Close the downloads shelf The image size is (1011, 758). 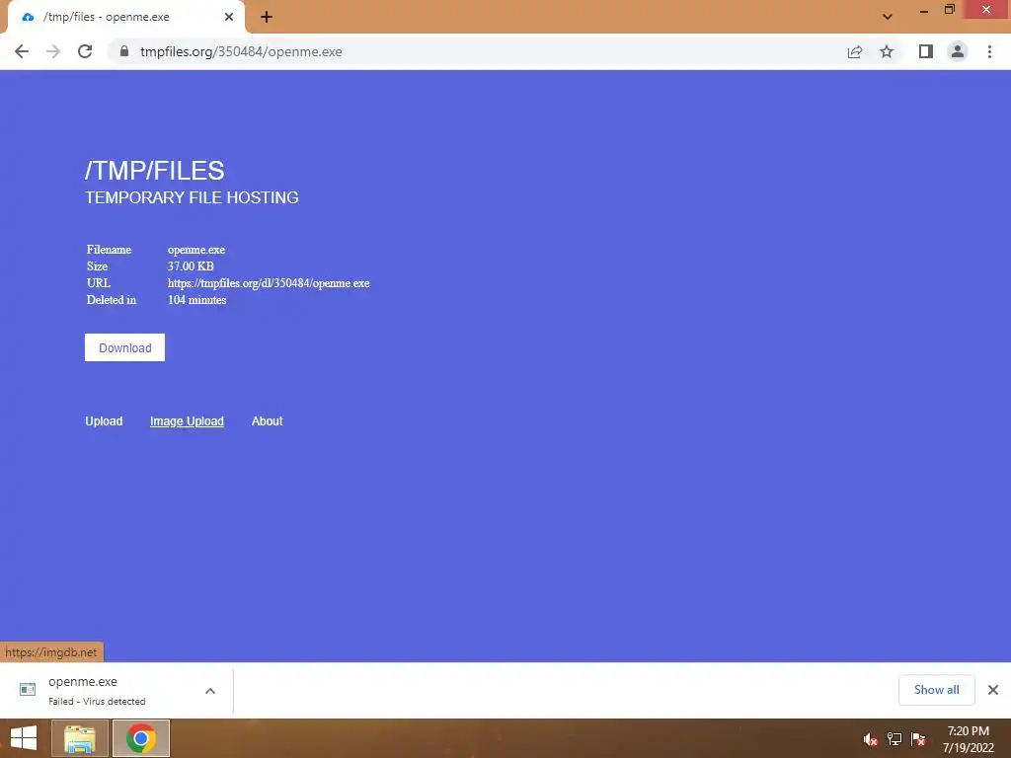[993, 690]
